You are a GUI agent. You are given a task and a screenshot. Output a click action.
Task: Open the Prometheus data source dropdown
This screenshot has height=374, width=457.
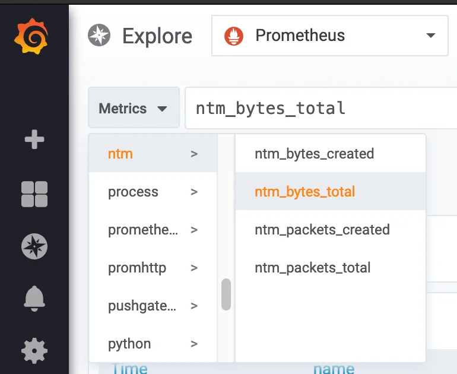coord(329,36)
